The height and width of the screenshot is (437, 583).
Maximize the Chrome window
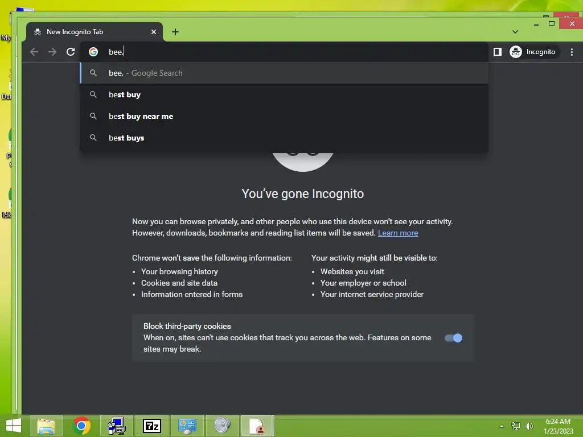(x=552, y=23)
